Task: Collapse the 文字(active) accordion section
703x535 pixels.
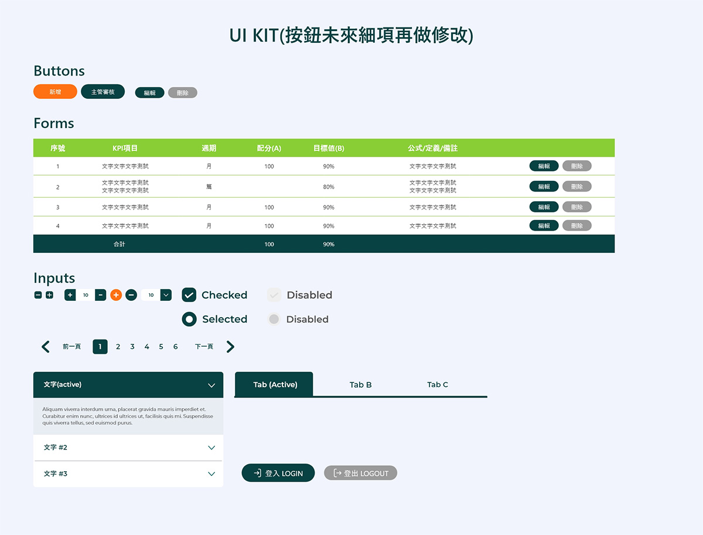Action: tap(211, 385)
